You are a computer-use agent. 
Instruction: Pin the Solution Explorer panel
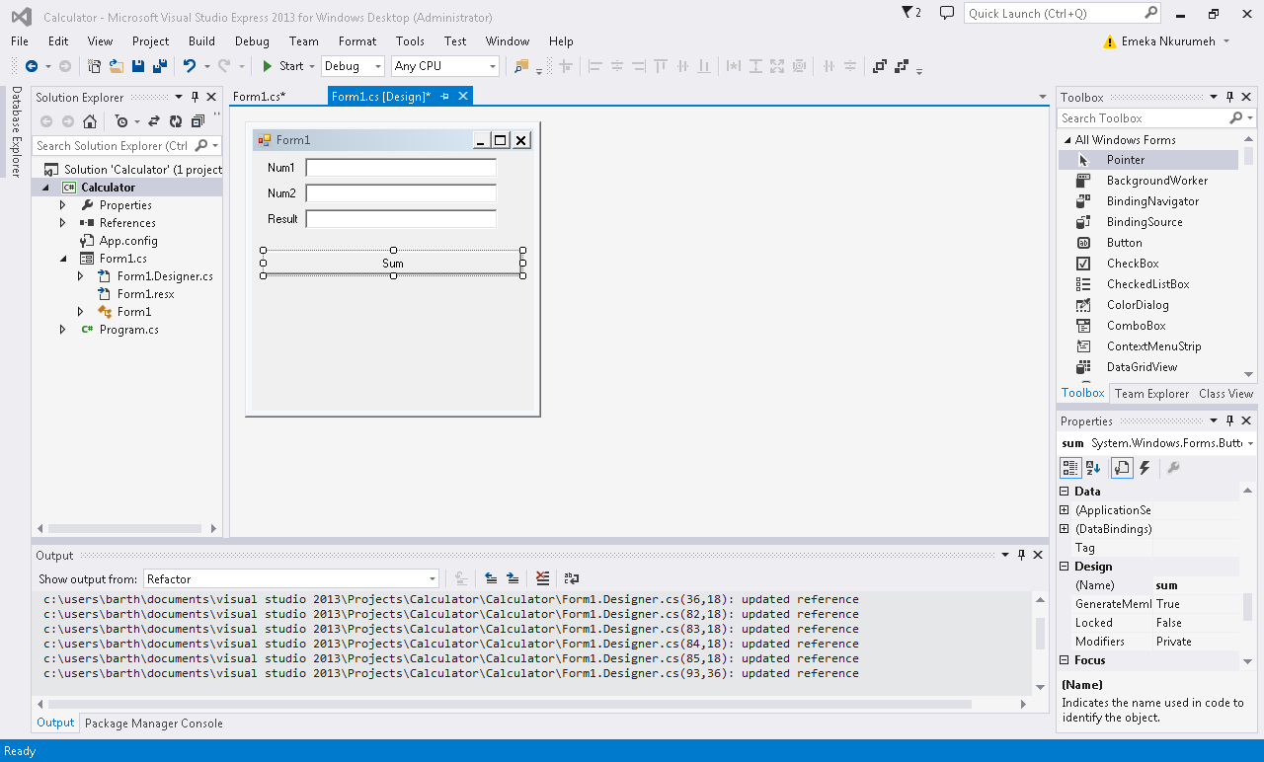pos(195,97)
